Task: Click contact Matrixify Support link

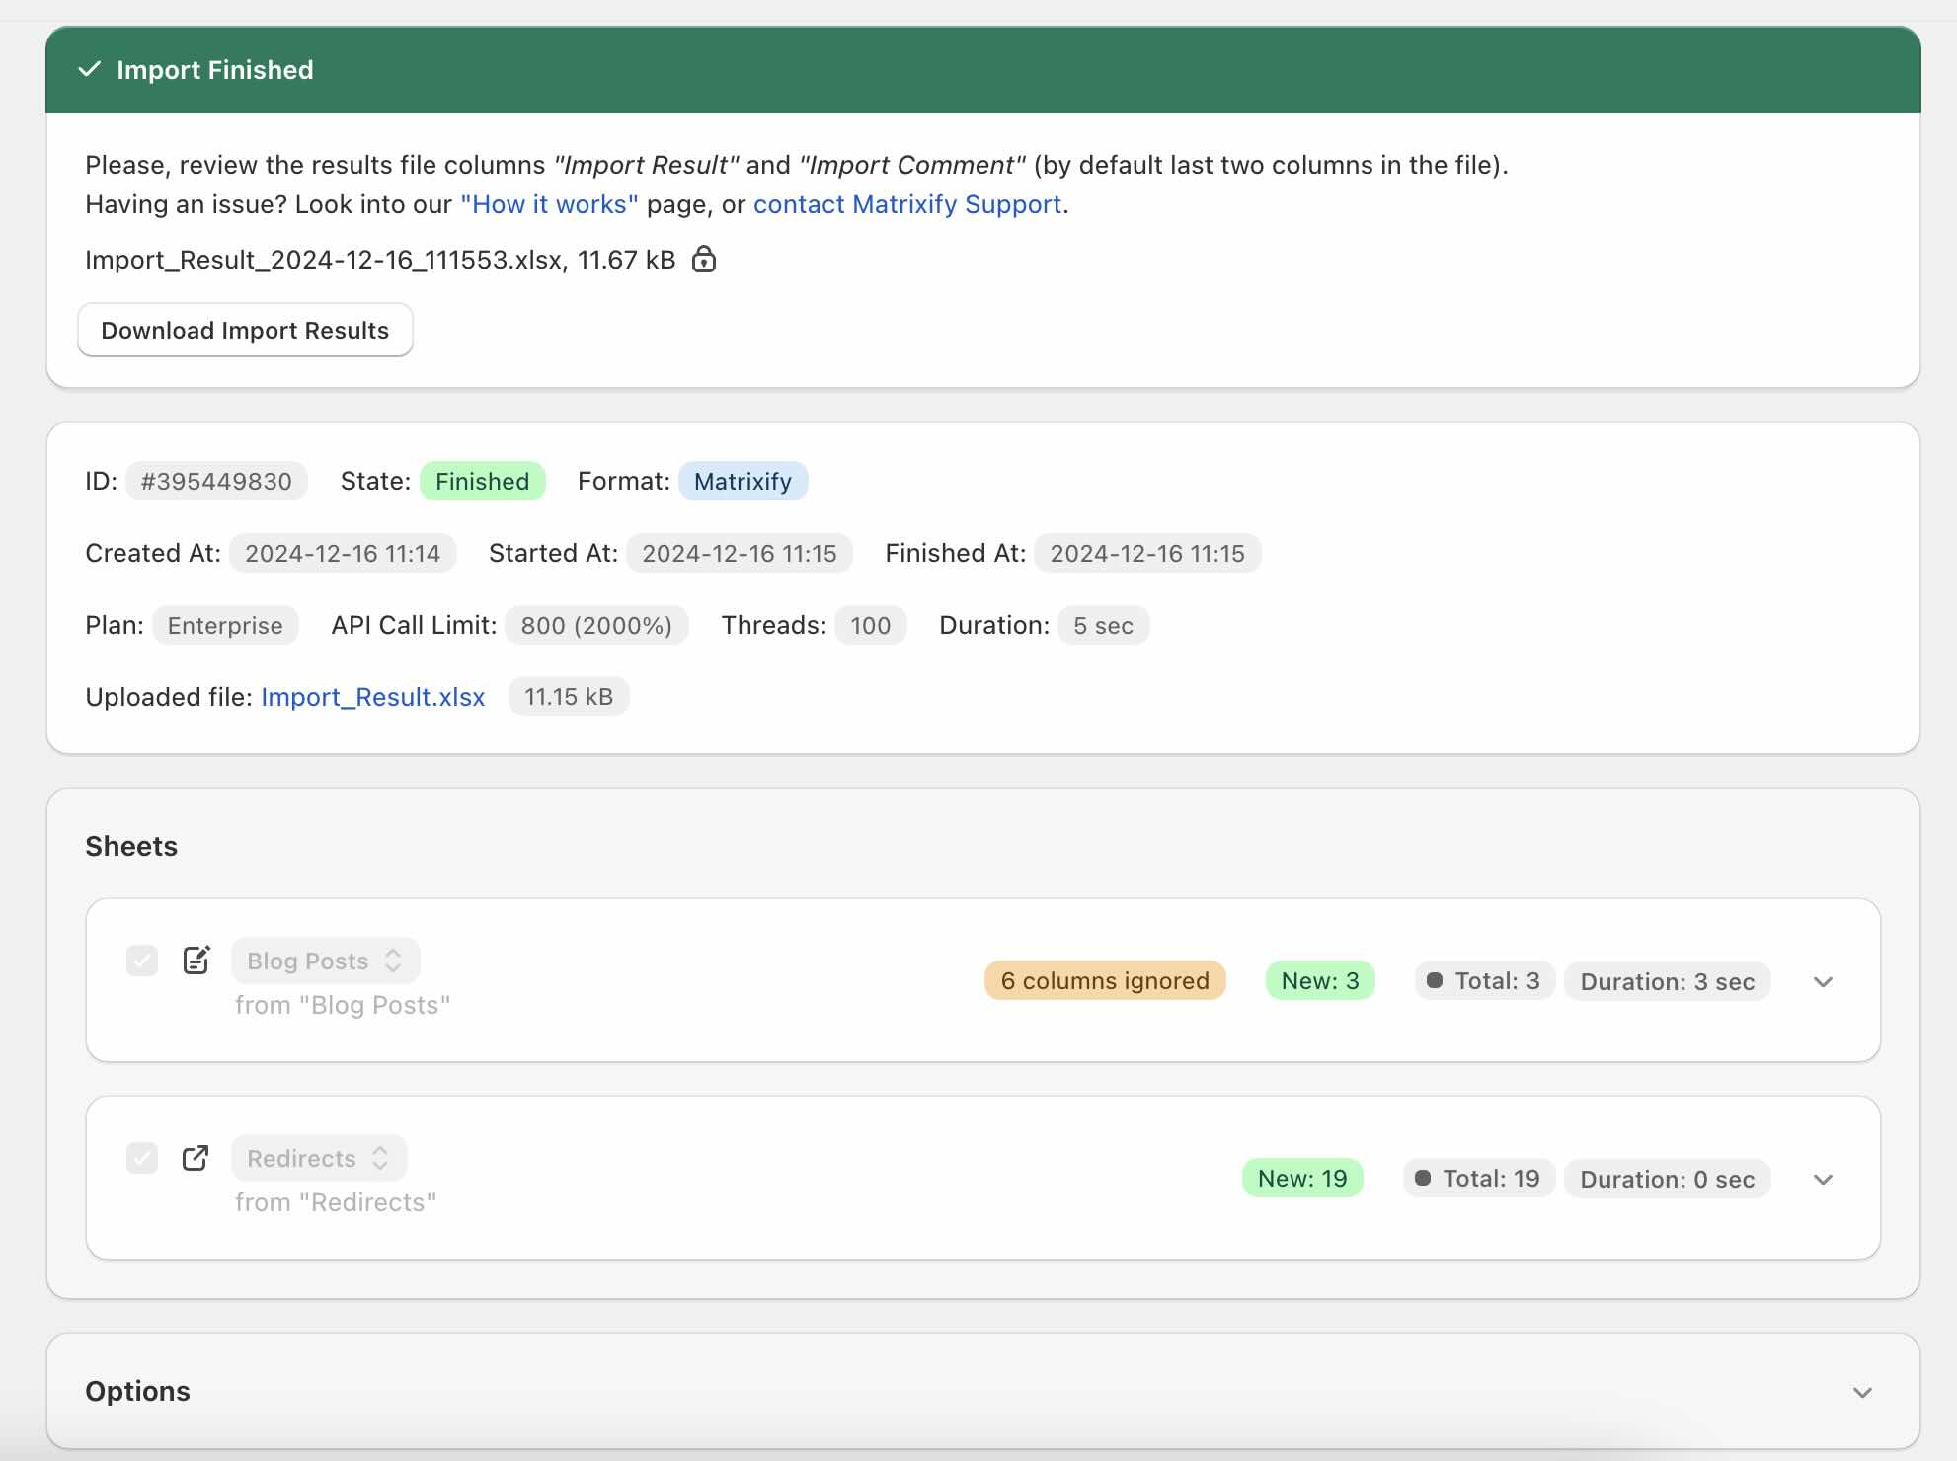Action: (906, 204)
